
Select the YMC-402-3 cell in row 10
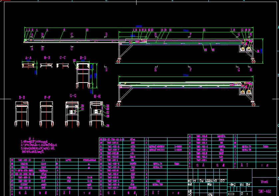coord(113,184)
